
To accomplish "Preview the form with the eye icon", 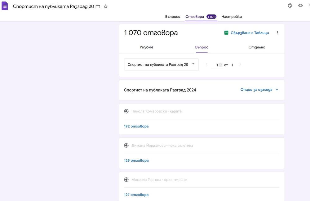I will pos(300,6).
